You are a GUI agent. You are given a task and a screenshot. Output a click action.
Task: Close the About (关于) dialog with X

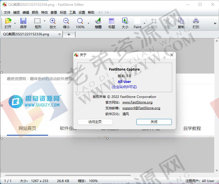tap(172, 55)
